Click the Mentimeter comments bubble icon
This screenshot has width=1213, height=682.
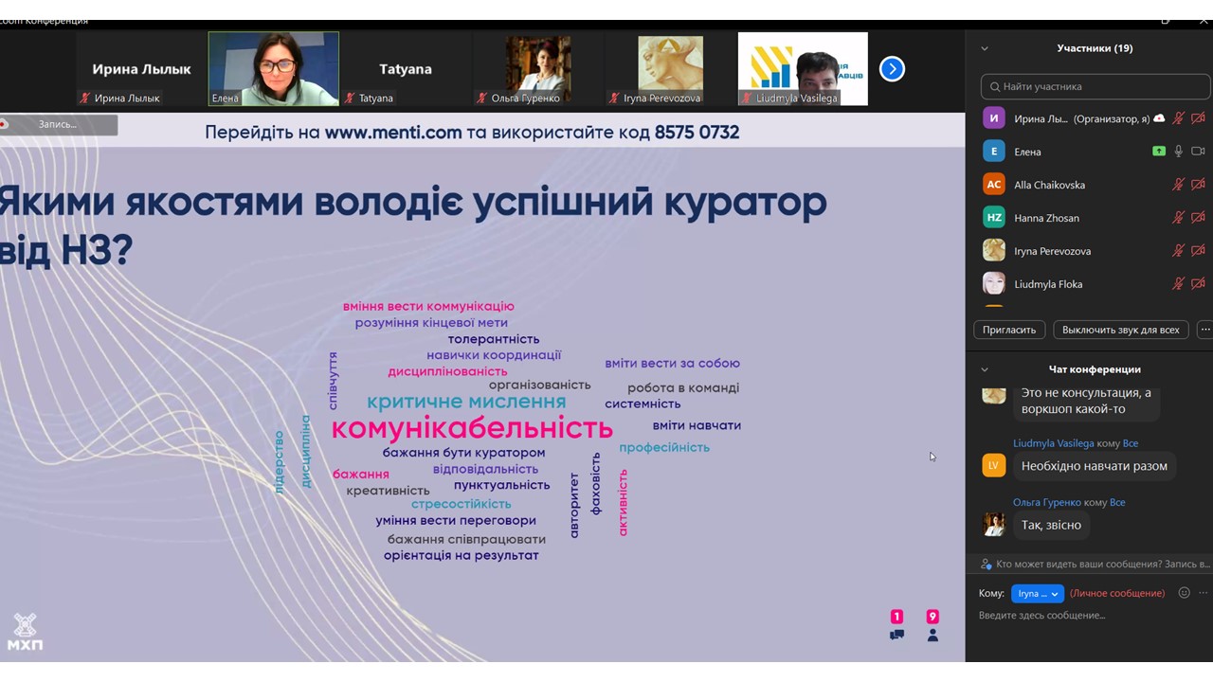896,635
